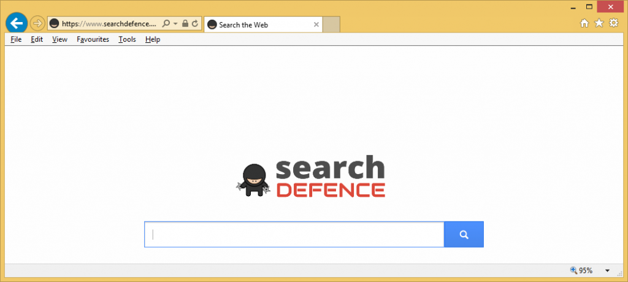Maximize the browser window
The width and height of the screenshot is (628, 282).
[589, 6]
